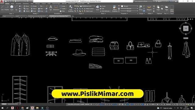Click the Linear dimension tool
This screenshot has width=195, height=110.
point(62,6)
